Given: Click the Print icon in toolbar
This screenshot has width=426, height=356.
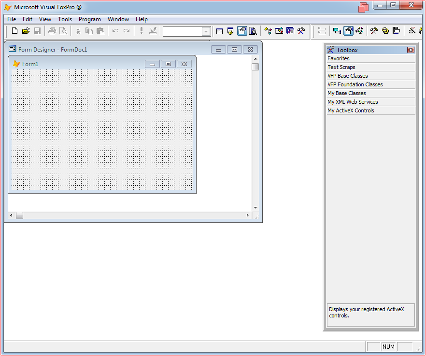Looking at the screenshot, I should pyautogui.click(x=52, y=31).
